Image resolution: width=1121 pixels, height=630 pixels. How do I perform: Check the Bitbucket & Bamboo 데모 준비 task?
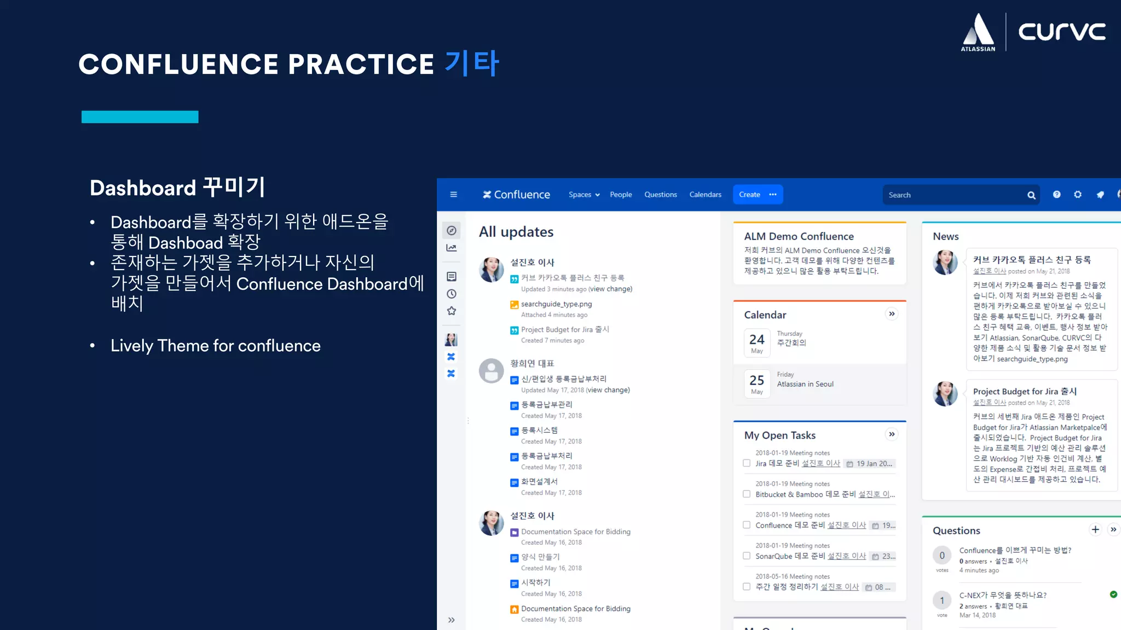click(x=747, y=494)
